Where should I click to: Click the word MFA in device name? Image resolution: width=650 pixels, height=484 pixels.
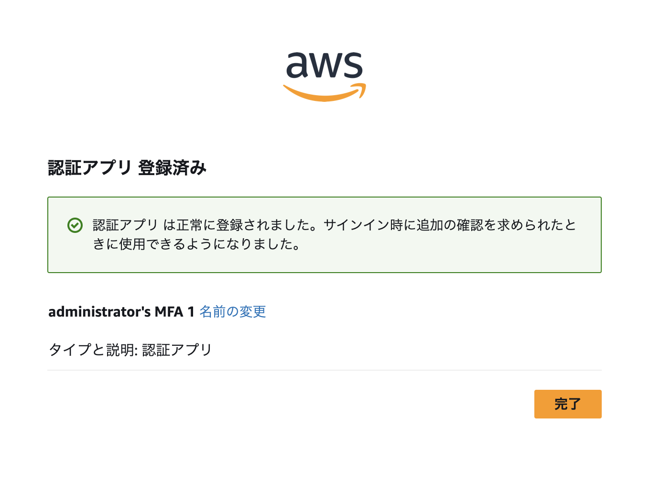pyautogui.click(x=169, y=312)
